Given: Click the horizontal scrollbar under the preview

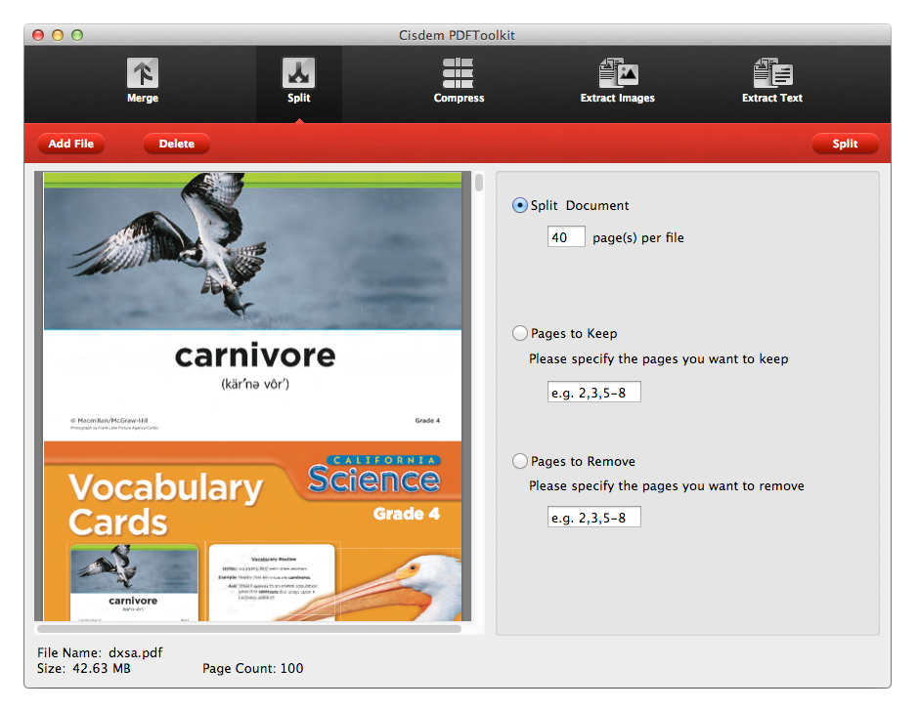Looking at the screenshot, I should click(249, 629).
